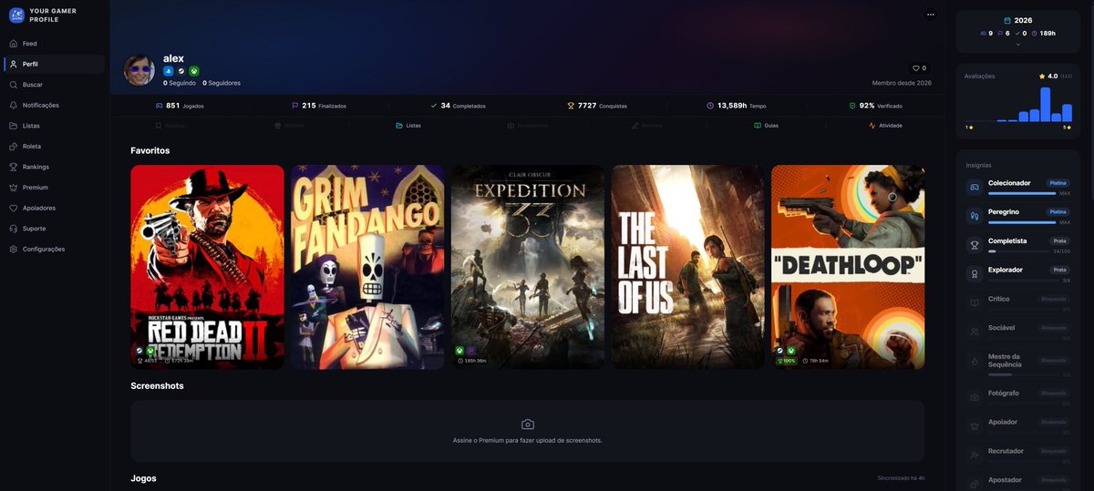Click the 189h clock stat in 2026 card

click(1043, 34)
